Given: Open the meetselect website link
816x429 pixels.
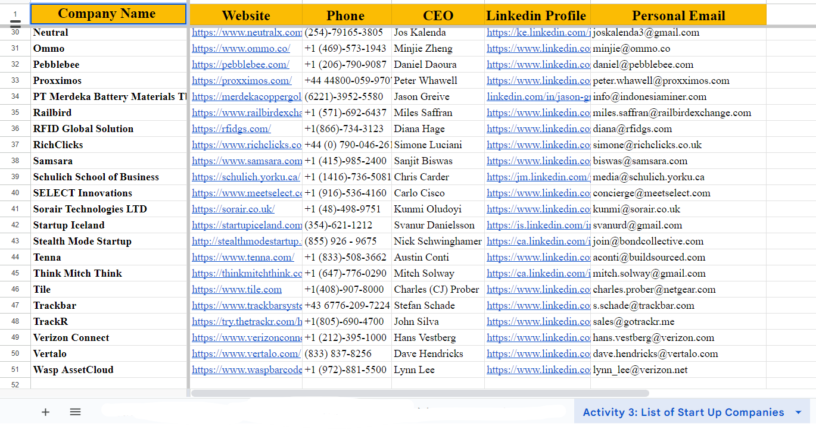Looking at the screenshot, I should click(x=247, y=193).
